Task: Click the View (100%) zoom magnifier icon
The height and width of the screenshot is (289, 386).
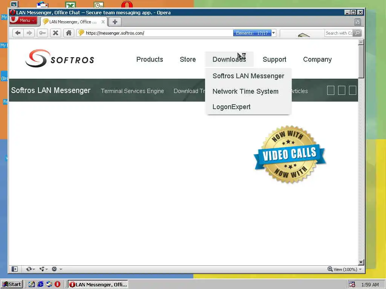Action: 330,269
